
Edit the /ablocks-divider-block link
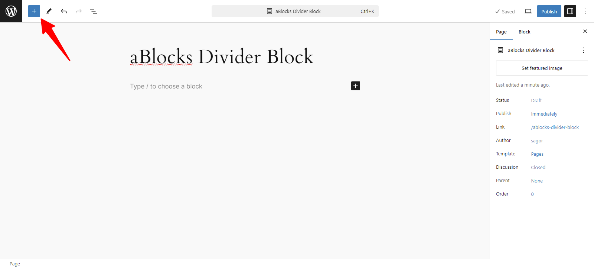[555, 127]
